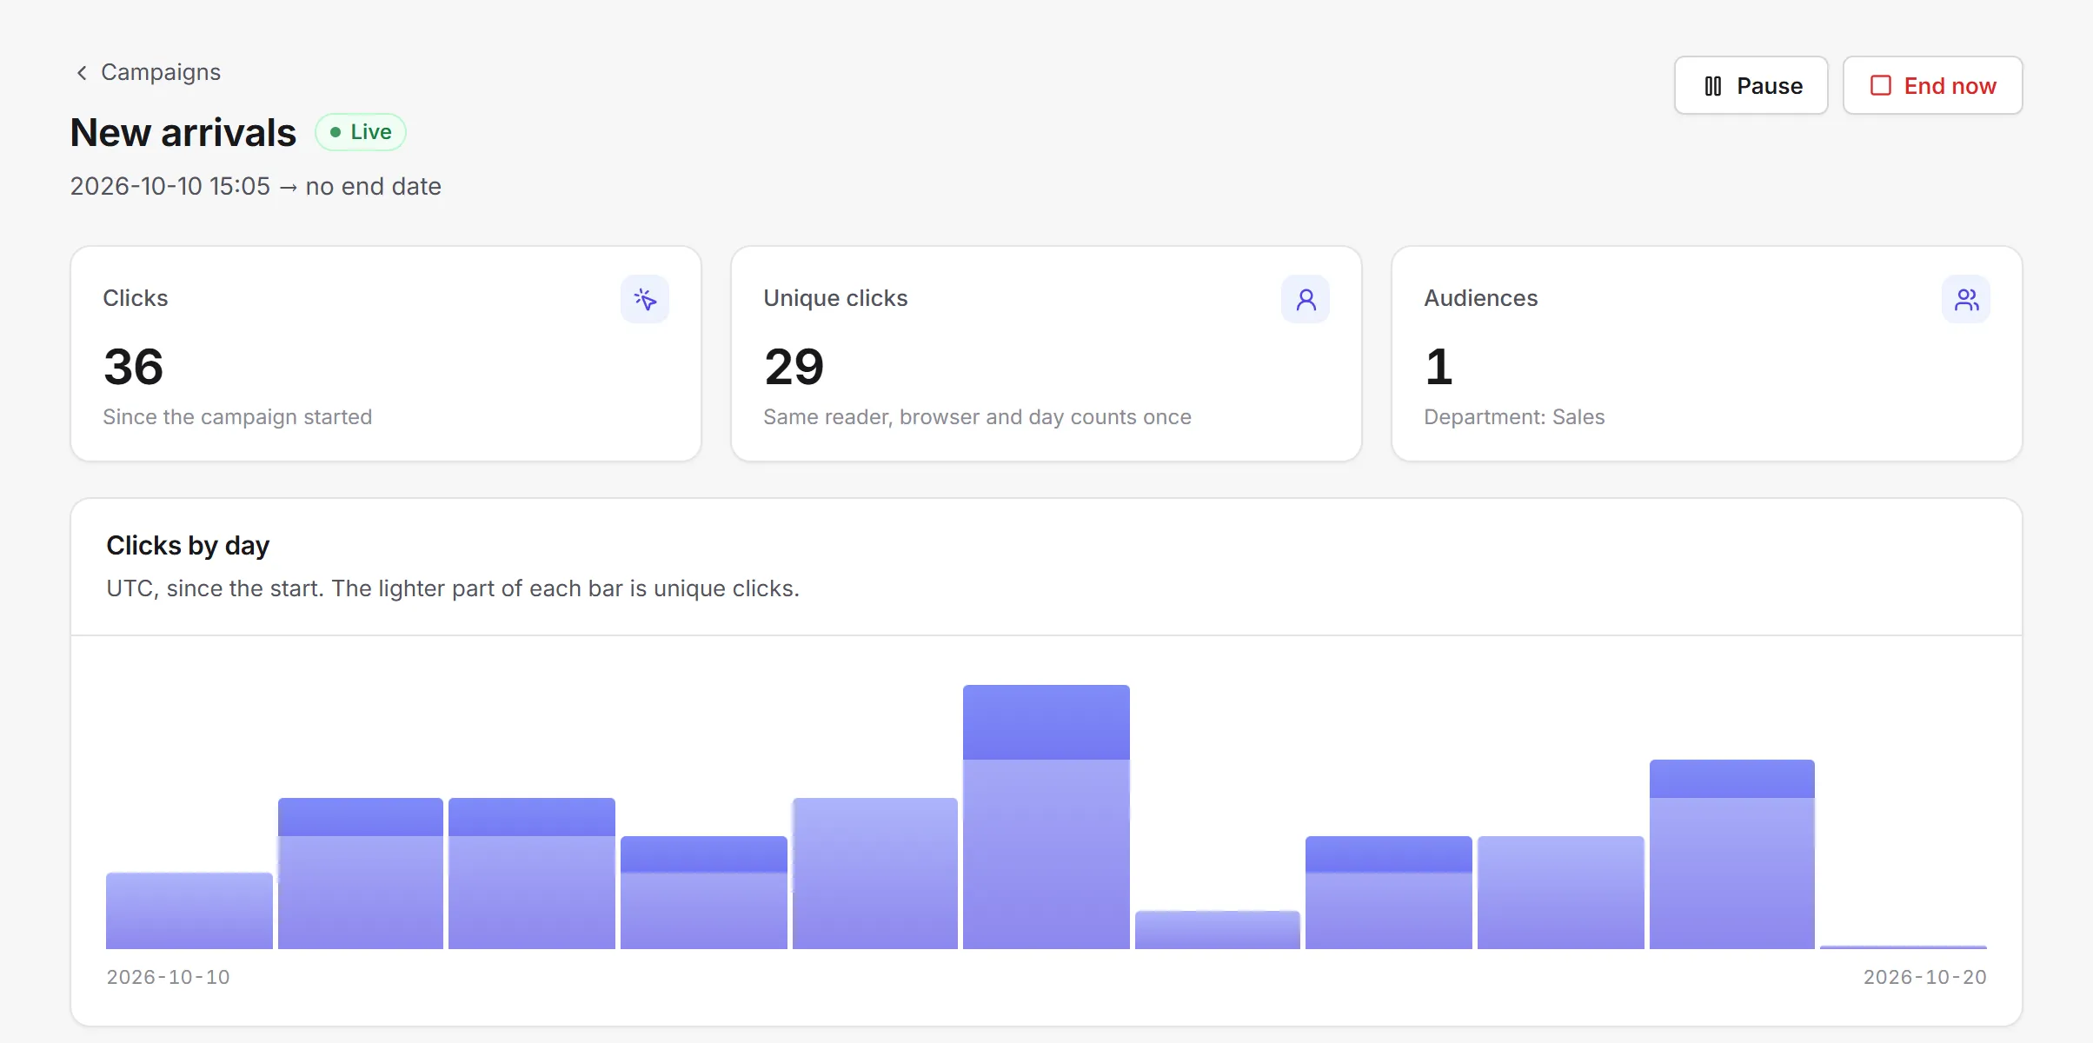Click the Live status badge
Screen dimensions: 2093x1043
coord(361,132)
